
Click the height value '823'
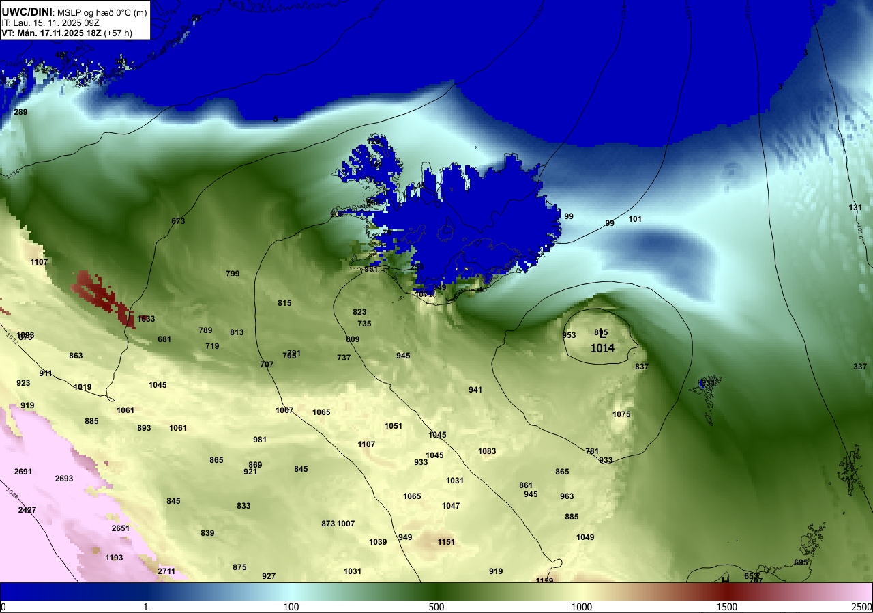tap(359, 312)
